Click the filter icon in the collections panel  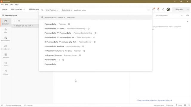pos(19,21)
